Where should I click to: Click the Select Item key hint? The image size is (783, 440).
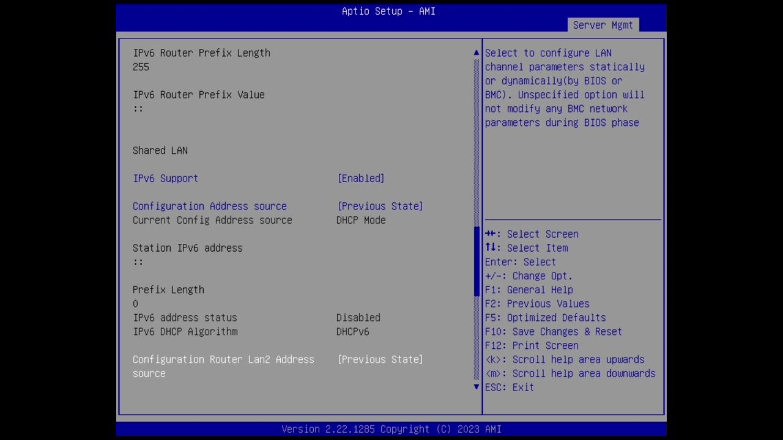pos(527,248)
